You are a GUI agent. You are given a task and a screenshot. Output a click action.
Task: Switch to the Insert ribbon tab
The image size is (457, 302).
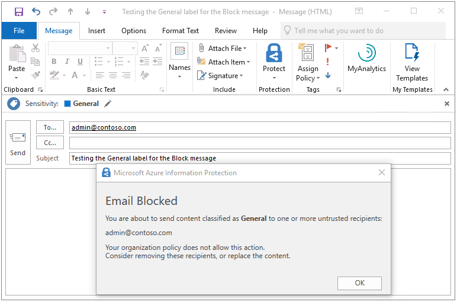[x=96, y=31]
